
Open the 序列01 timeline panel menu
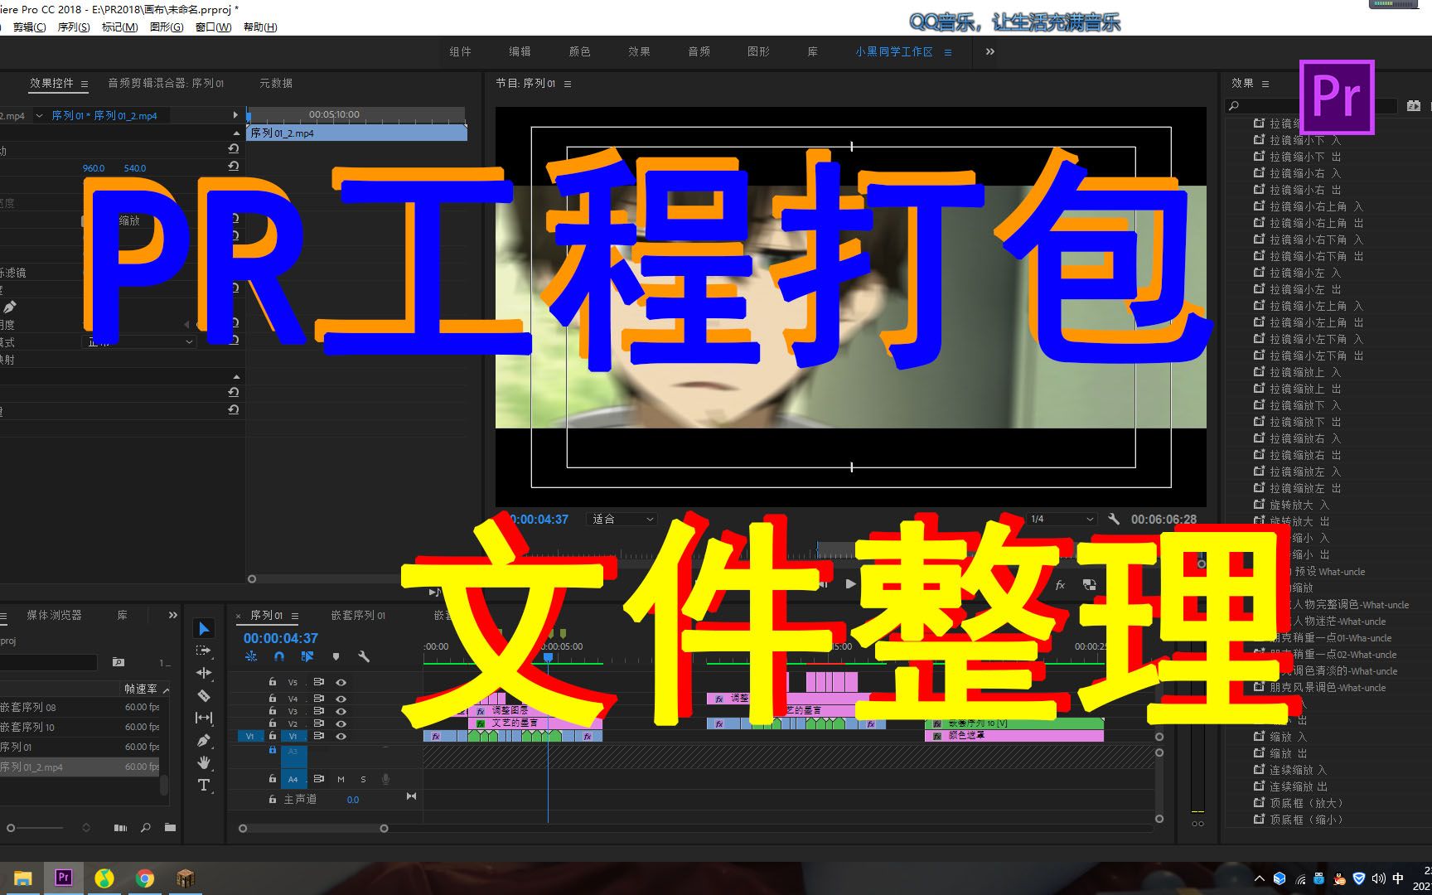coord(295,616)
